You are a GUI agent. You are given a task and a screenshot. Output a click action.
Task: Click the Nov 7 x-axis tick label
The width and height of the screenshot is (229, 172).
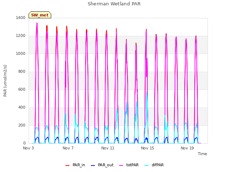pyautogui.click(x=68, y=148)
